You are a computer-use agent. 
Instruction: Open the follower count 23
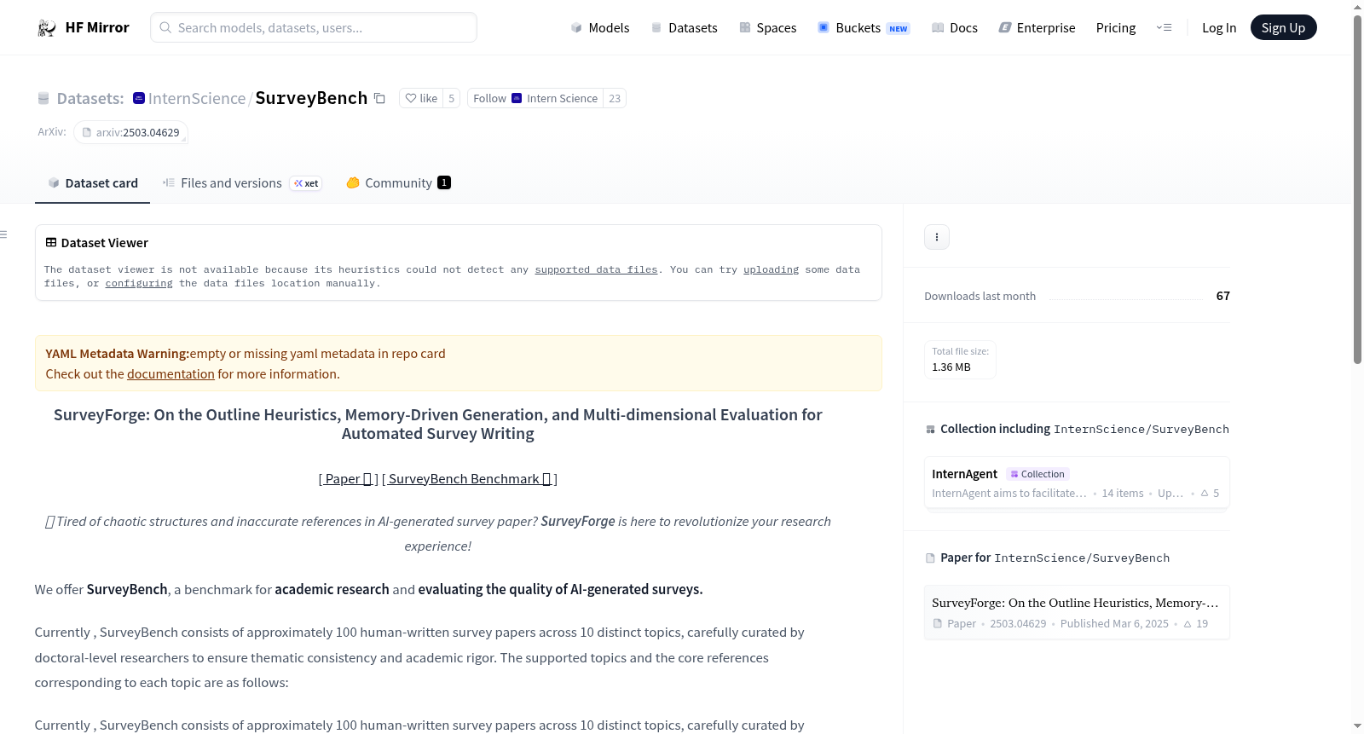tap(615, 99)
